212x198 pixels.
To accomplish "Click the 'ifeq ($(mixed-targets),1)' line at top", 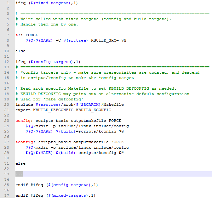I will [x=47, y=3].
